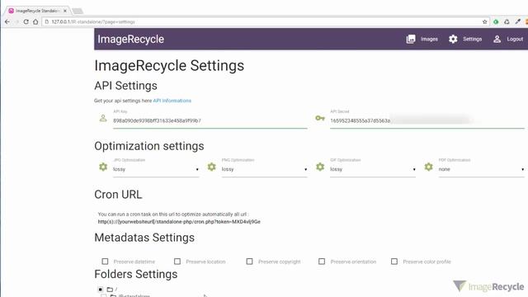
Task: Enable Preserve location checkbox
Action: tap(177, 262)
